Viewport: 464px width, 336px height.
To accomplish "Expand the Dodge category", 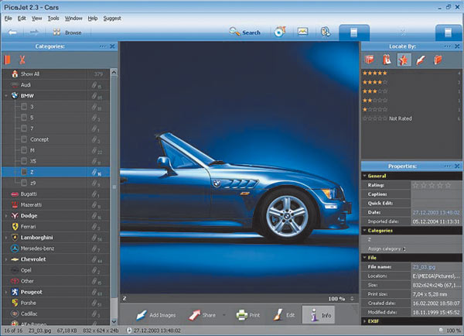I will [6, 216].
